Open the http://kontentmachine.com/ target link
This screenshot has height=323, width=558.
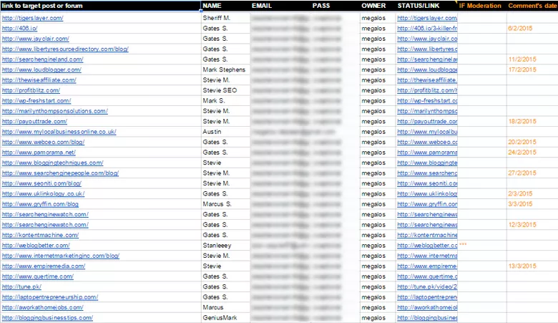[40, 235]
